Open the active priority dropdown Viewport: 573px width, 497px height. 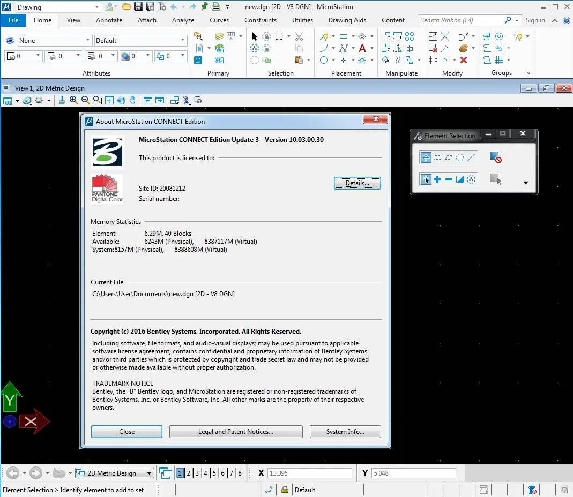pyautogui.click(x=170, y=56)
